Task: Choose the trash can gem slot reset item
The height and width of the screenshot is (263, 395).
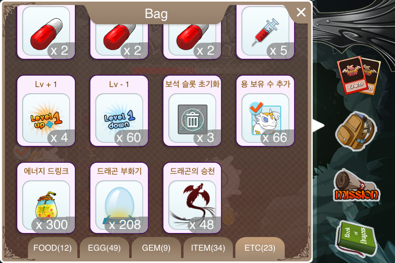Action: (x=192, y=111)
